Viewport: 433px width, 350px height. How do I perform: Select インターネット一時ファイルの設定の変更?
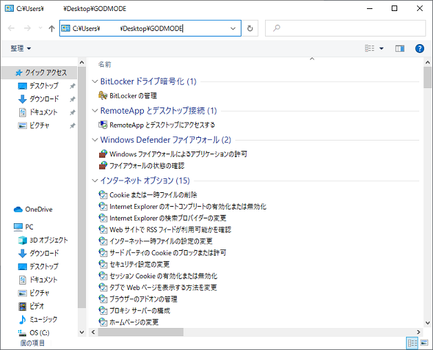(x=161, y=241)
